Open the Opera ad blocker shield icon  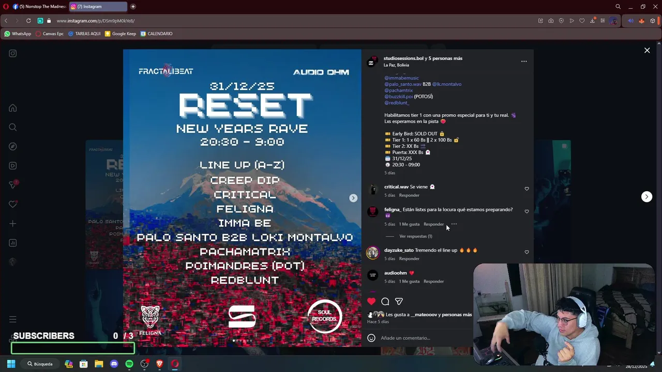561,21
